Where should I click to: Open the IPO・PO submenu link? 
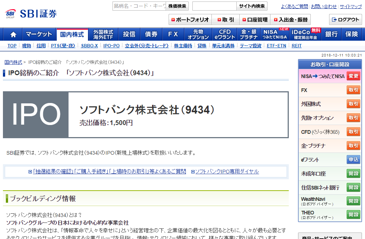tap(111, 46)
